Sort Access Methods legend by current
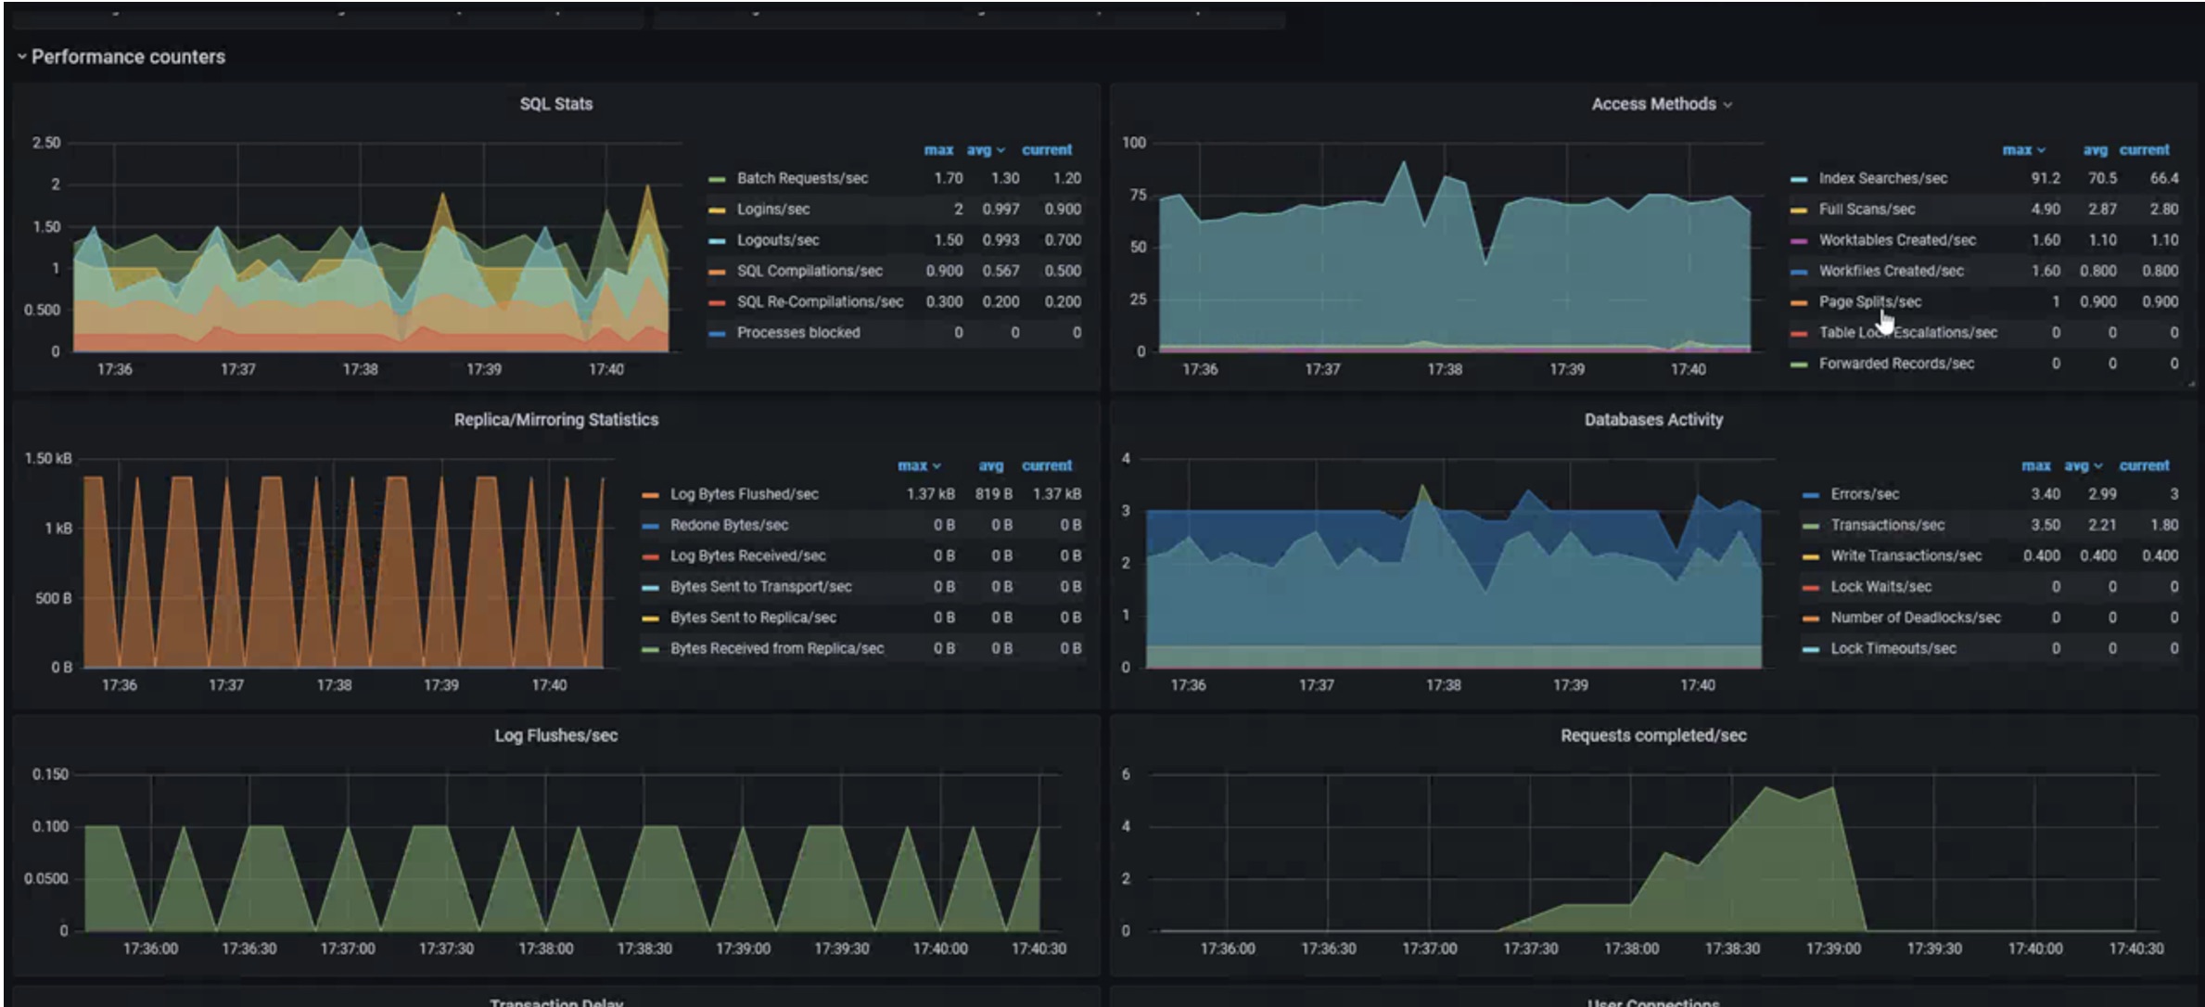The height and width of the screenshot is (1007, 2205). point(2144,149)
